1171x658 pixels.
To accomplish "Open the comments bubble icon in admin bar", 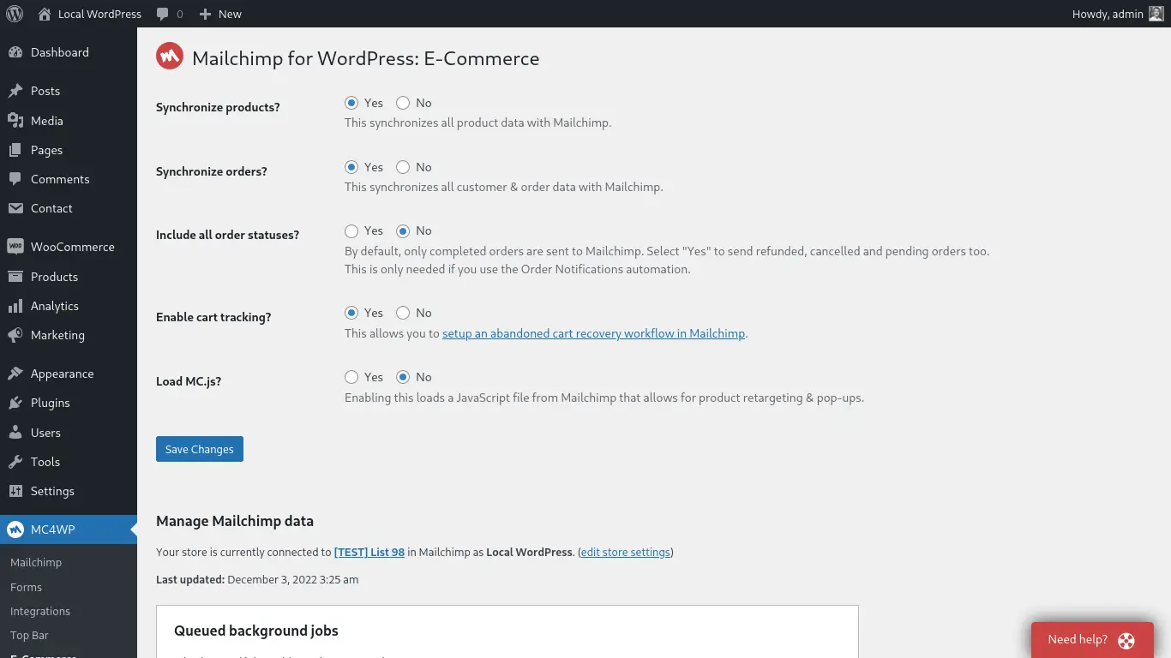I will (x=163, y=14).
